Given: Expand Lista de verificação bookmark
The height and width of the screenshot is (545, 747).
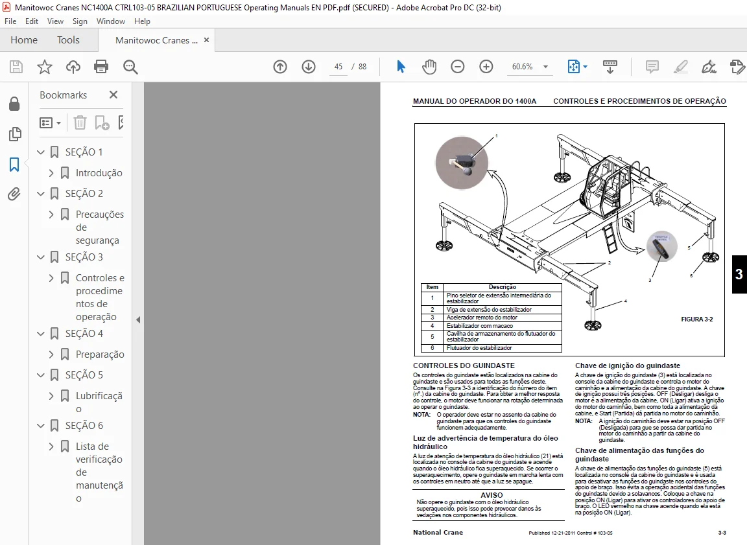Looking at the screenshot, I should (x=51, y=446).
